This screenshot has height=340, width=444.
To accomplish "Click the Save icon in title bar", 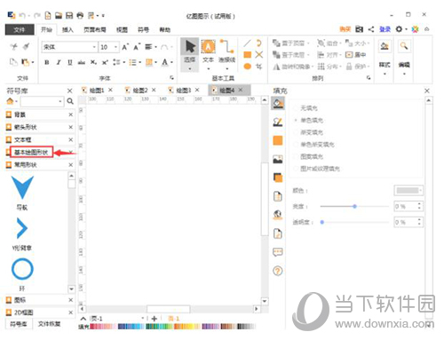I will coord(69,15).
